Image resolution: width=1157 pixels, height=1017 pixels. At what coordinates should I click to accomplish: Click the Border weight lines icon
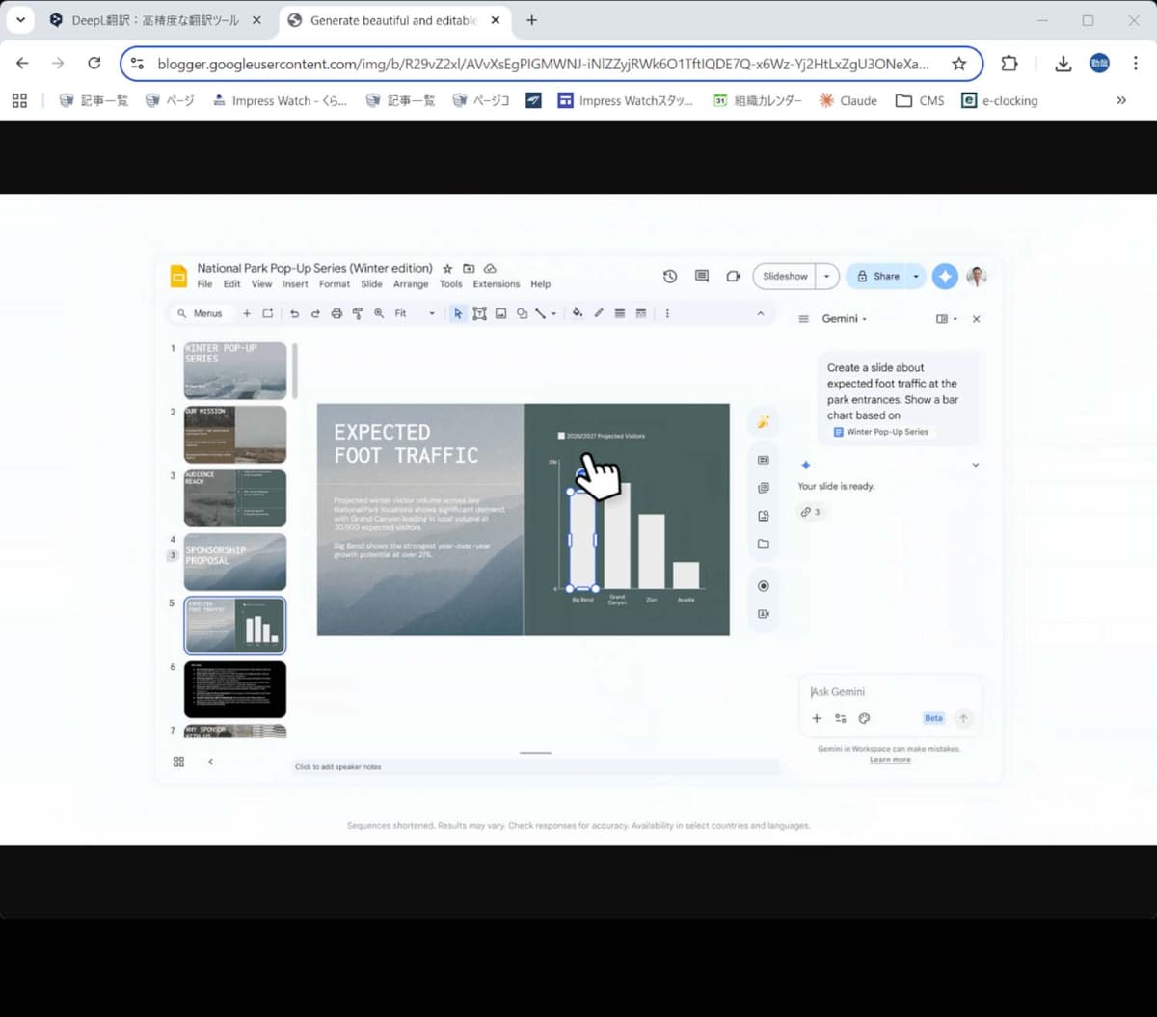coord(620,313)
